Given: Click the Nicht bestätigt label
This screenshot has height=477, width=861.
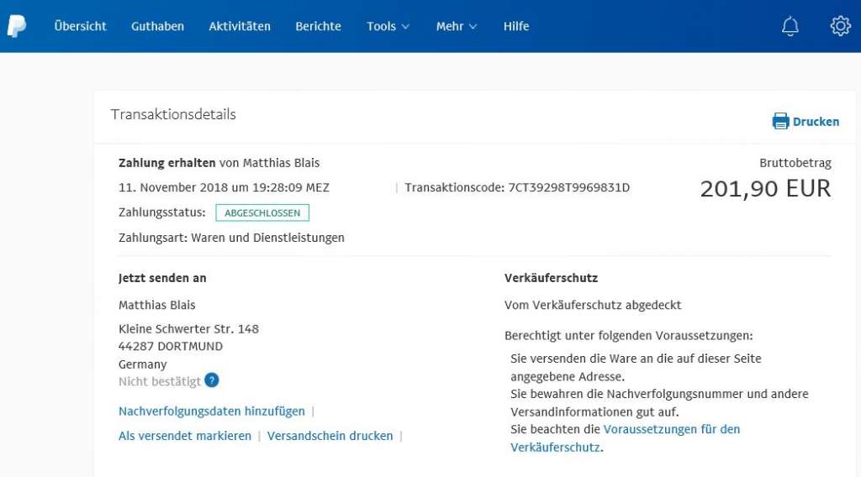Looking at the screenshot, I should click(x=160, y=381).
